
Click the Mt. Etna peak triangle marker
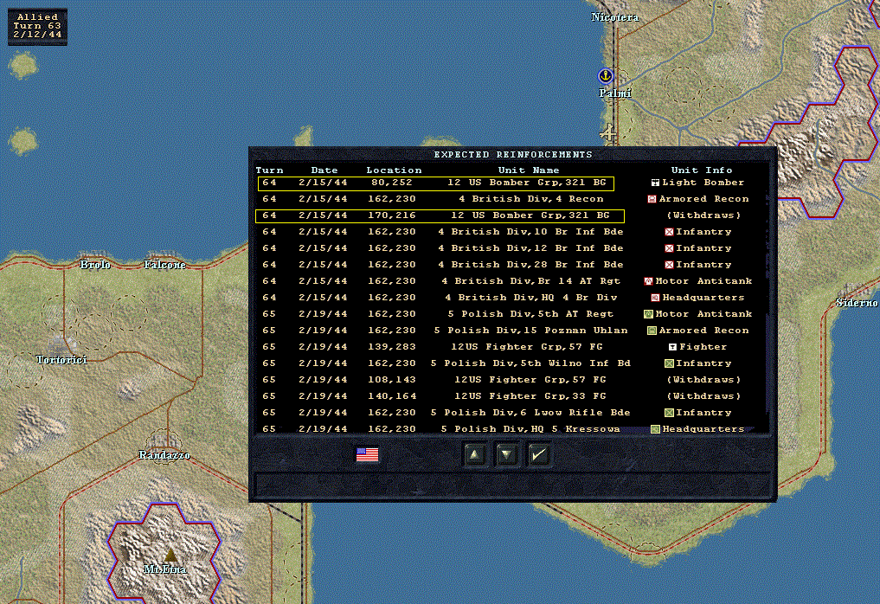pyautogui.click(x=170, y=555)
